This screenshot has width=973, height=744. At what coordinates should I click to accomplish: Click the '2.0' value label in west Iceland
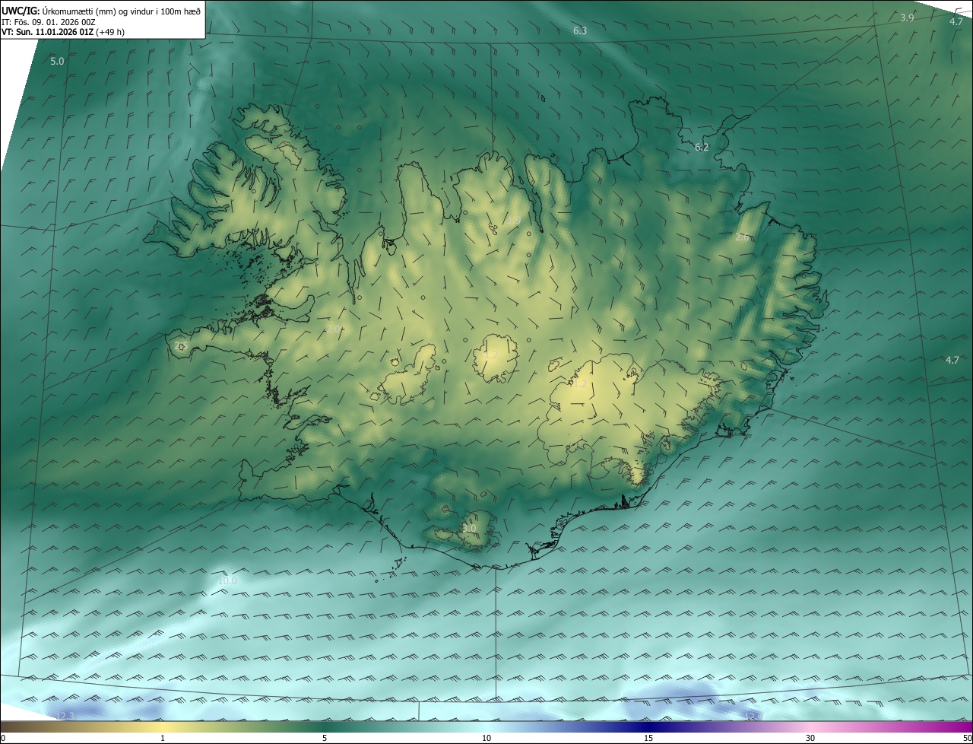[x=334, y=329]
